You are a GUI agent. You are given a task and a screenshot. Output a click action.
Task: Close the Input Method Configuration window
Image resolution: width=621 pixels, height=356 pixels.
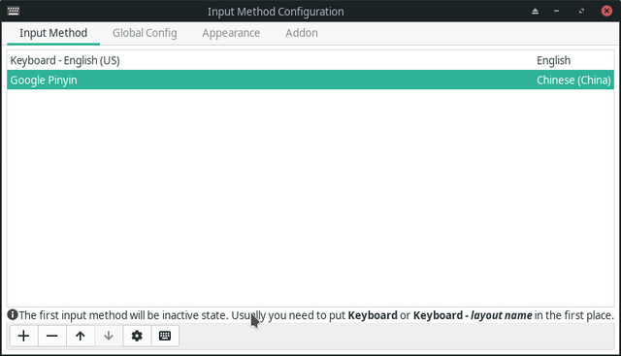(606, 11)
